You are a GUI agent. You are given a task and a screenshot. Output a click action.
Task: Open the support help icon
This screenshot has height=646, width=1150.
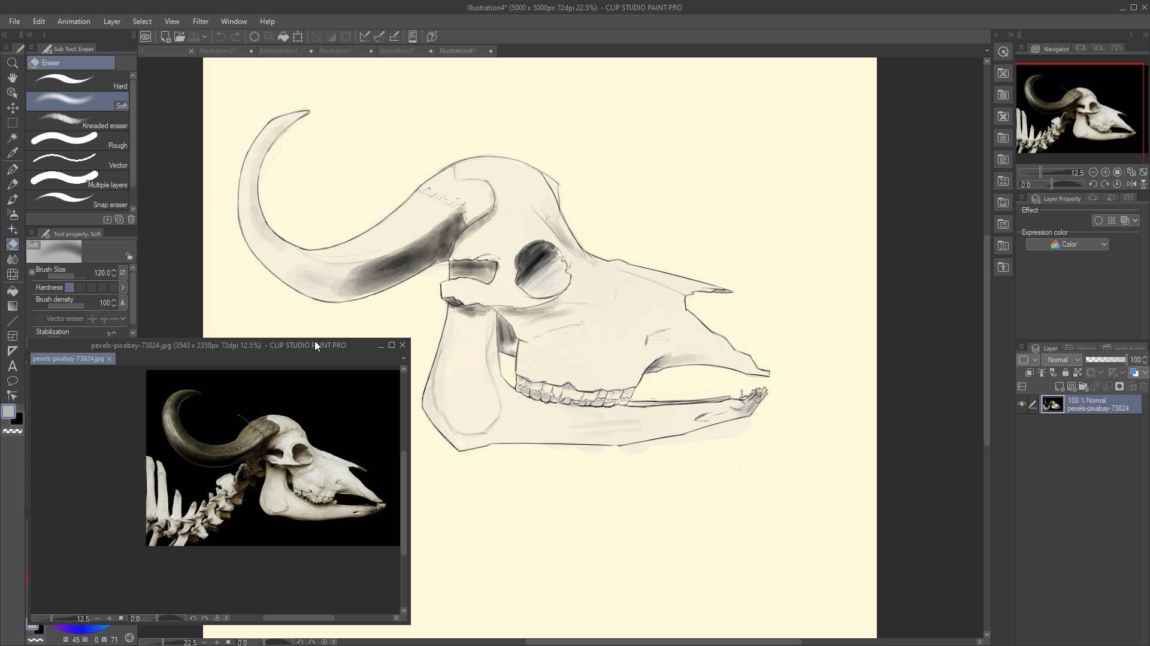(432, 37)
